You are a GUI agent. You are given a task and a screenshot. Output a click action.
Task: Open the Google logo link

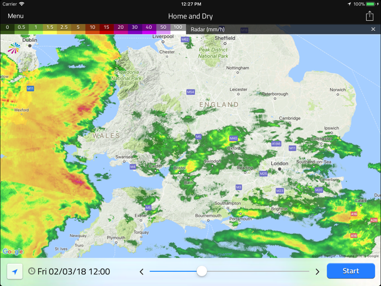tap(13, 252)
